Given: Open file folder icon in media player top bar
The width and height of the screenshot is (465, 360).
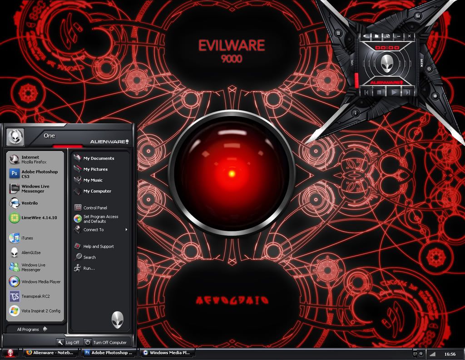Looking at the screenshot, I should pos(376,36).
